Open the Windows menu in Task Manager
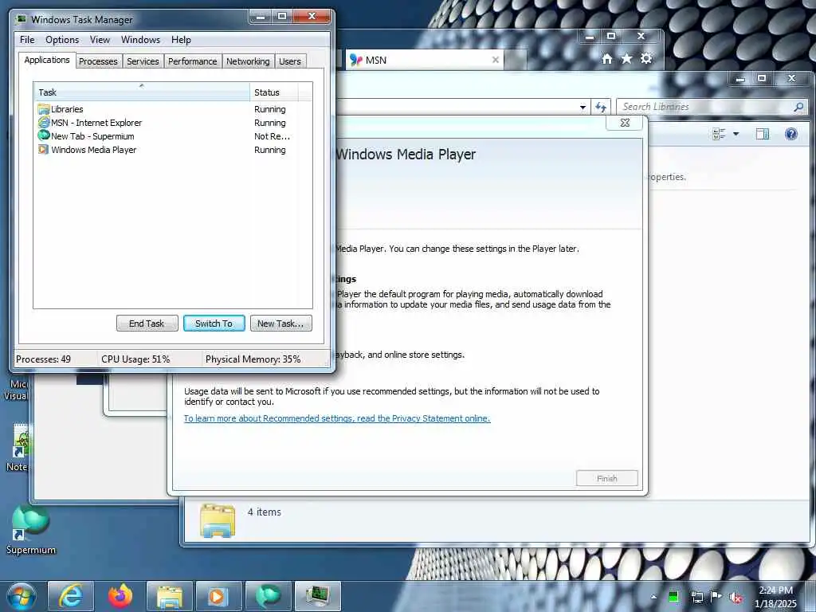This screenshot has width=816, height=612. pos(140,40)
